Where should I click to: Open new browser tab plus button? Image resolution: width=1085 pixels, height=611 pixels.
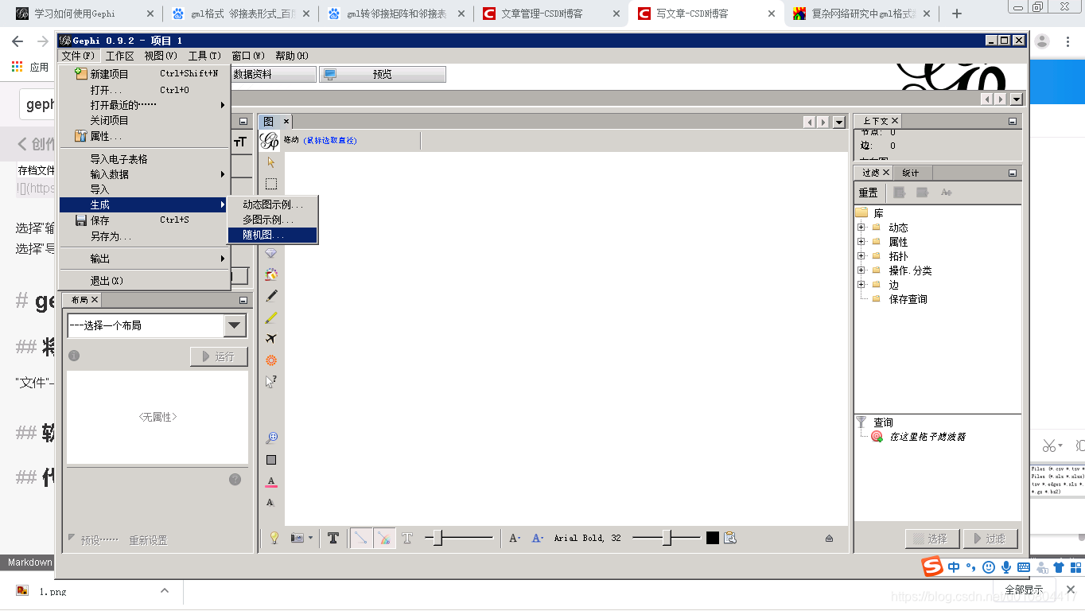(x=957, y=14)
